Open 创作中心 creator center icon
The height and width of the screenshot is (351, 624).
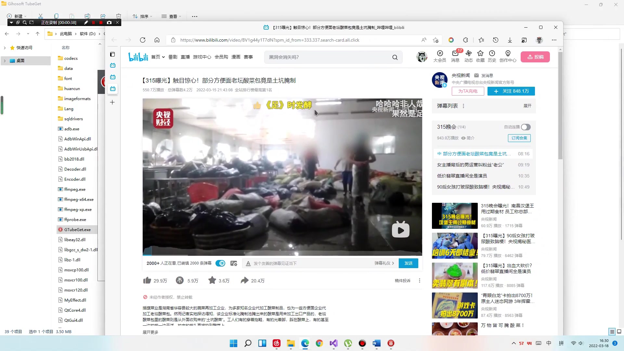coord(508,56)
